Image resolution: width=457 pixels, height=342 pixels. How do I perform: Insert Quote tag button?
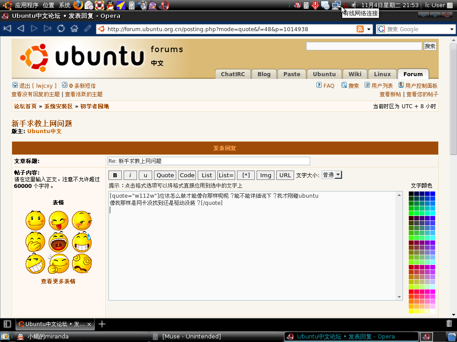pyautogui.click(x=165, y=175)
